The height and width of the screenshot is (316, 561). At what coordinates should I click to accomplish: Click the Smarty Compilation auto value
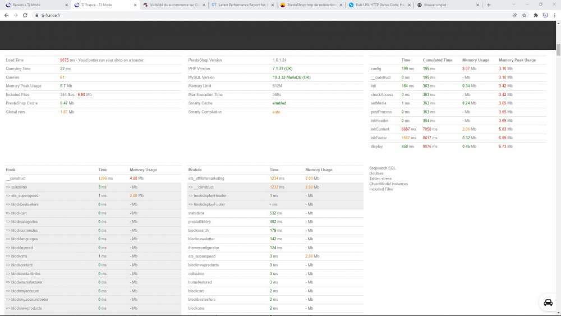tap(276, 112)
